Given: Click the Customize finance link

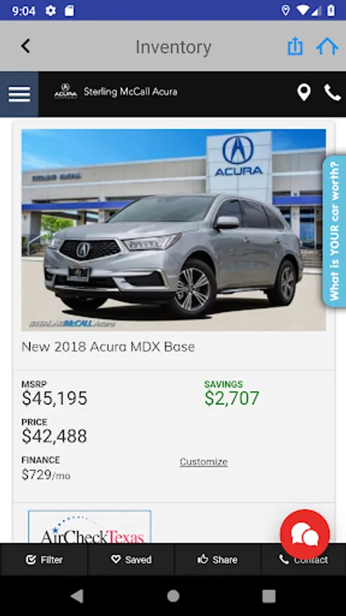Looking at the screenshot, I should [204, 461].
